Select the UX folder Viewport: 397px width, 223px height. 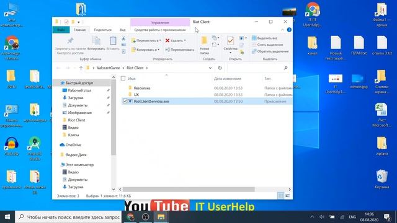pyautogui.click(x=136, y=95)
